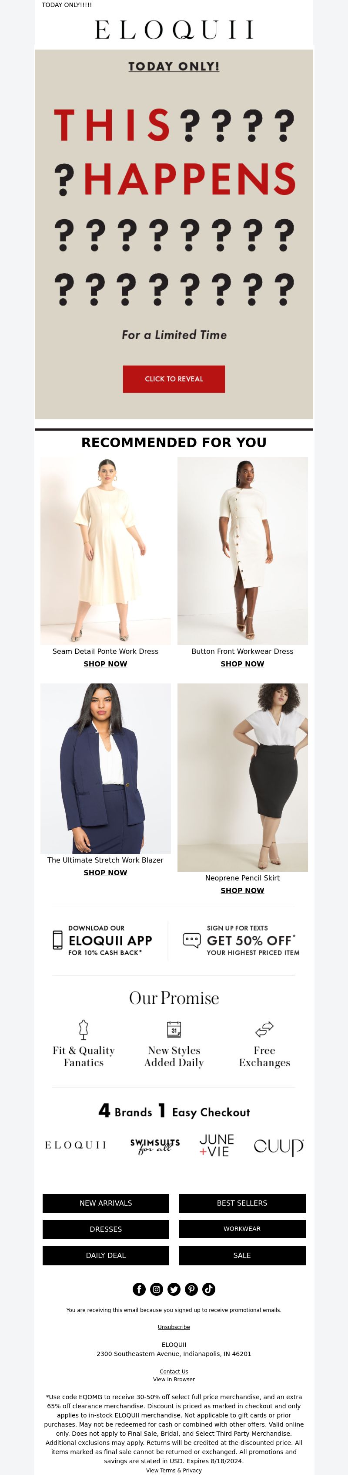Open the Twitter social icon

pyautogui.click(x=174, y=1289)
